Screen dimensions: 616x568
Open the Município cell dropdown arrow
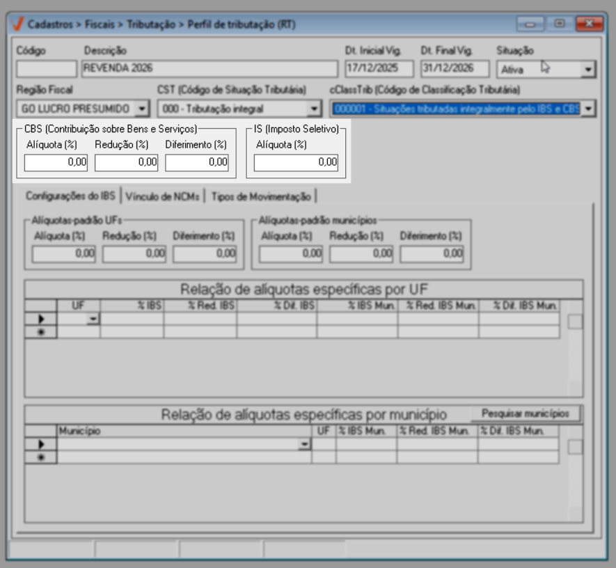[304, 444]
